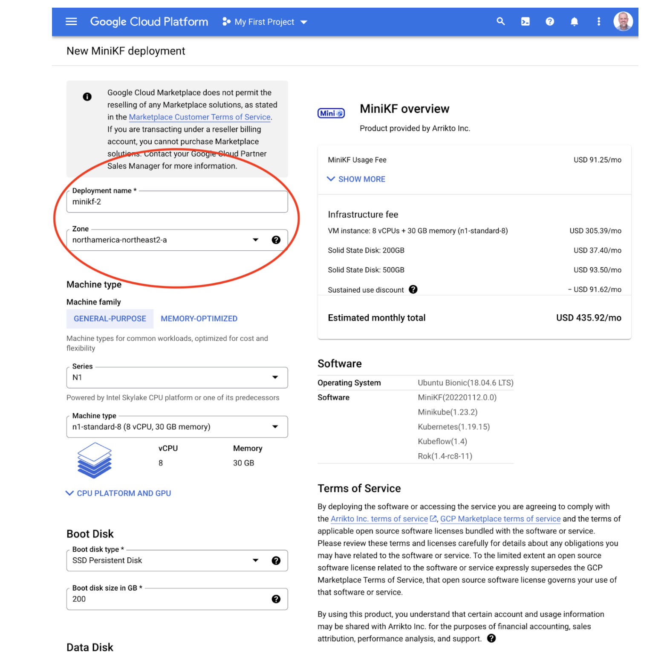Click the Boot disk size in GB field
Viewport: 670px width, 672px height.
point(177,599)
